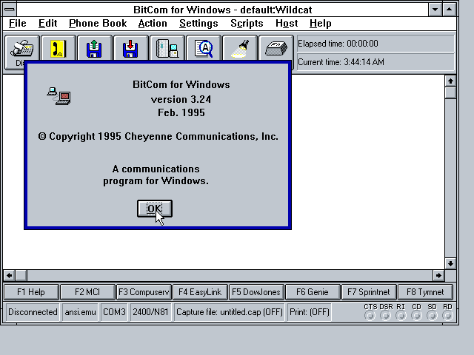Open the Action menu
Screen dimensions: 474x355
pos(153,23)
